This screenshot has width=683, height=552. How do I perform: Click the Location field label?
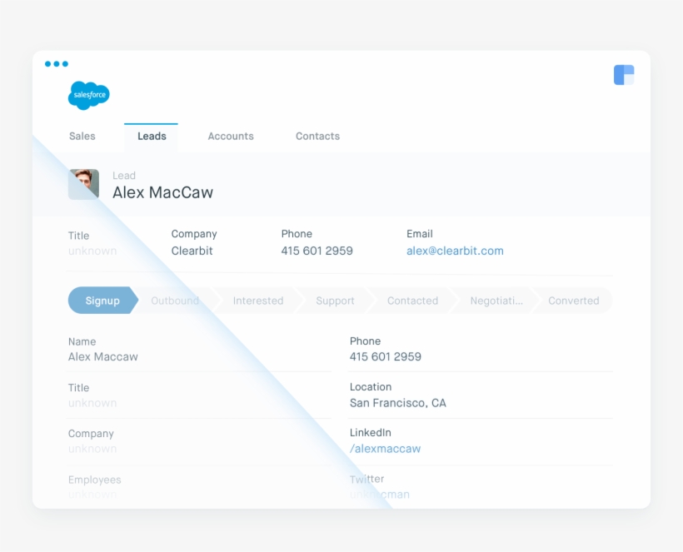[371, 387]
